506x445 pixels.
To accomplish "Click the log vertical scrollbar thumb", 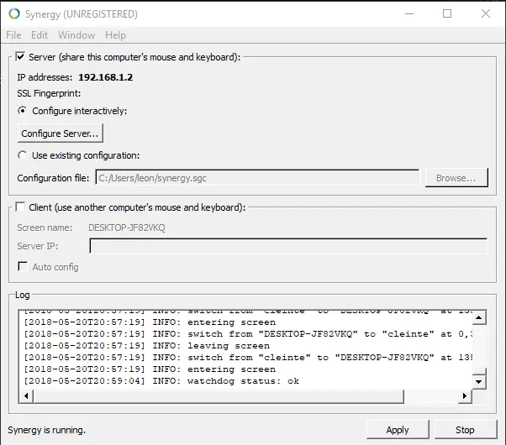I will click(x=479, y=372).
